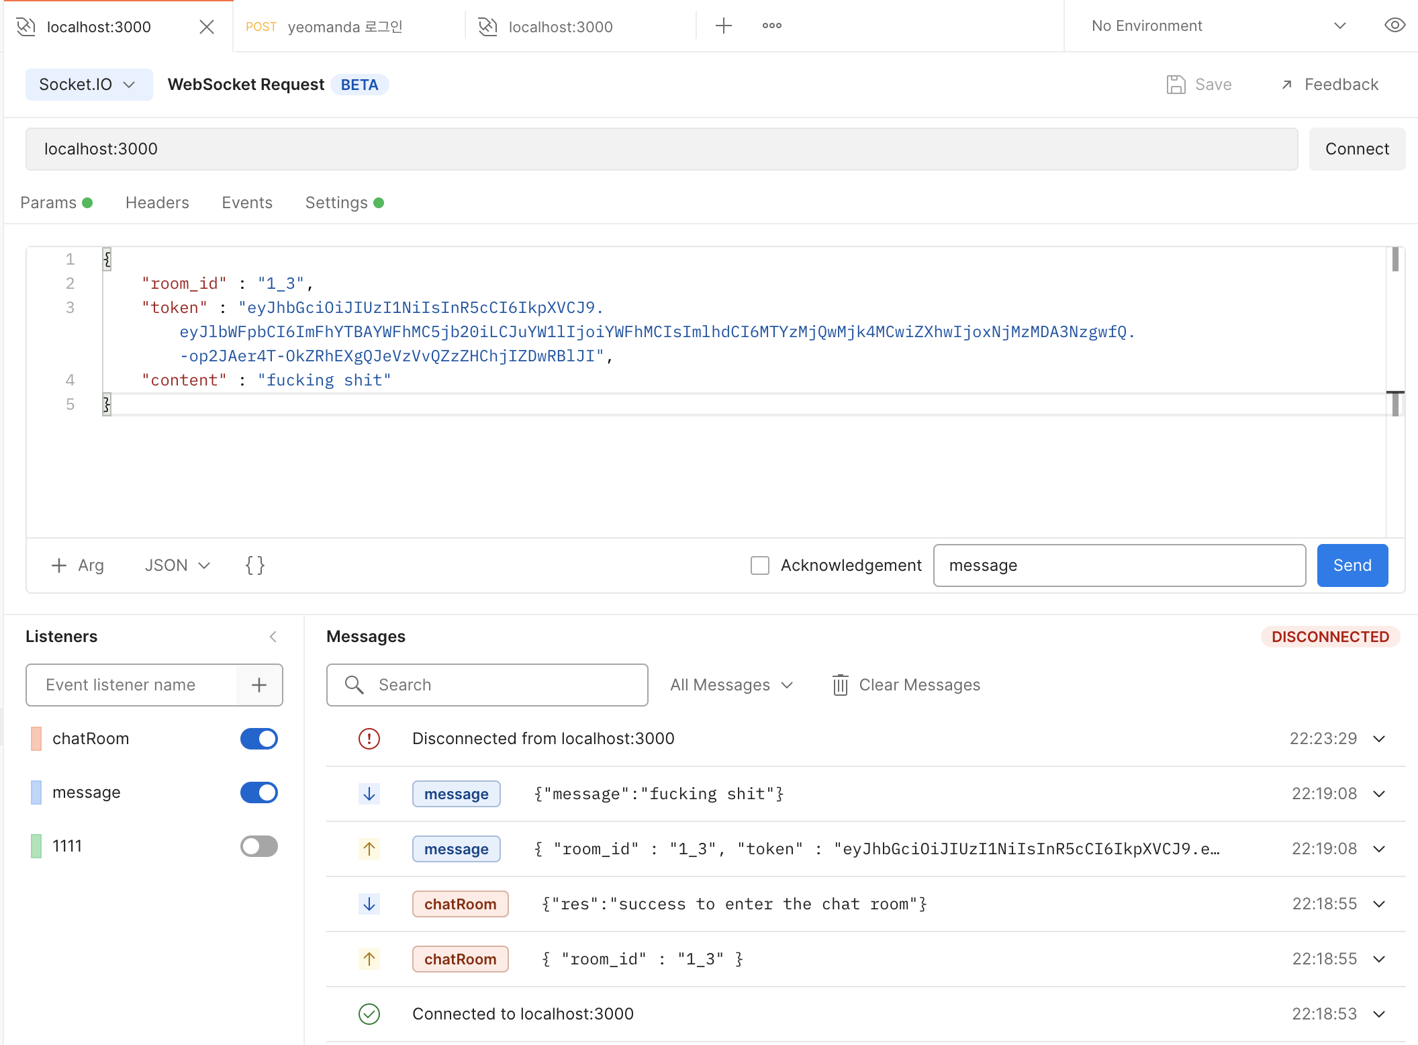
Task: Enable the 1111 listener toggle
Action: pos(258,846)
